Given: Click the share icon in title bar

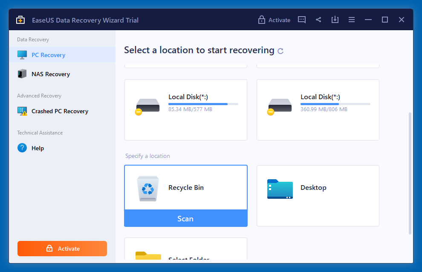Looking at the screenshot, I should point(318,20).
